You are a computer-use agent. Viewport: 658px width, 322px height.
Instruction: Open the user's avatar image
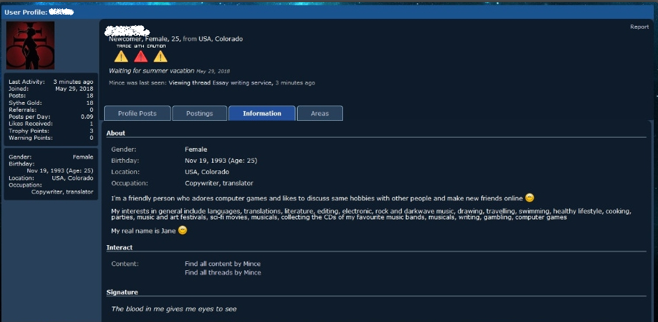click(30, 45)
